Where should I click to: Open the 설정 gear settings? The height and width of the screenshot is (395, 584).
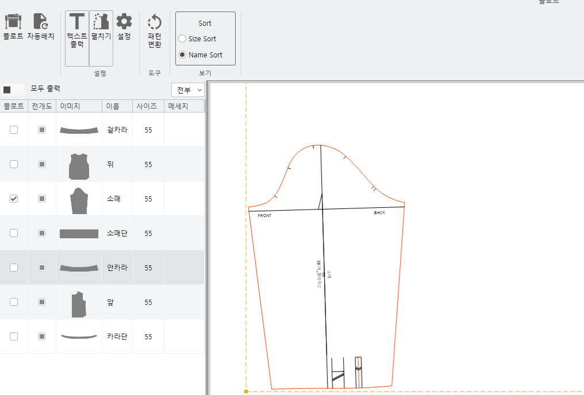click(124, 22)
